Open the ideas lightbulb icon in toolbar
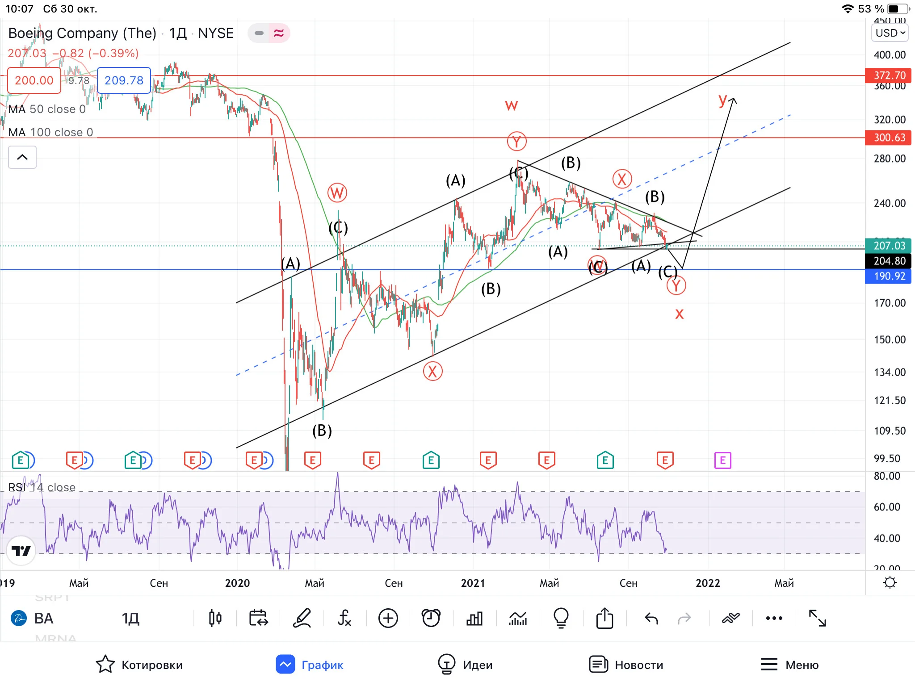Screen dimensions: 915x686 (x=561, y=618)
